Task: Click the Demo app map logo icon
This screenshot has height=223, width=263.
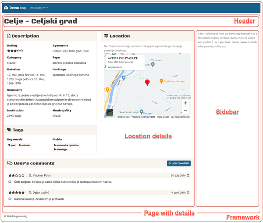Action: click(x=6, y=8)
